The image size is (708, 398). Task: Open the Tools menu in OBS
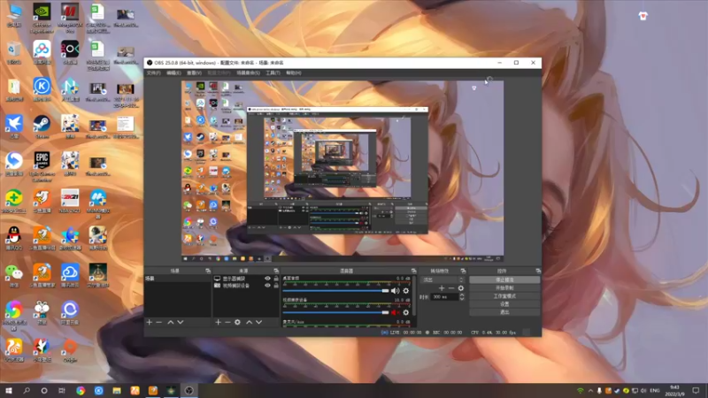click(x=273, y=73)
